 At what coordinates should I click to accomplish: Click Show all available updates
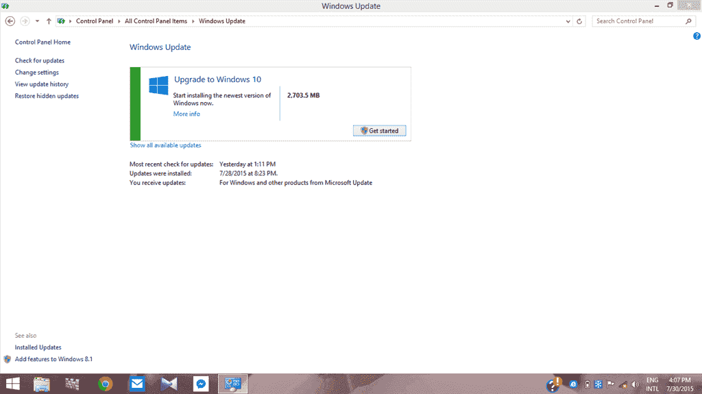(166, 145)
